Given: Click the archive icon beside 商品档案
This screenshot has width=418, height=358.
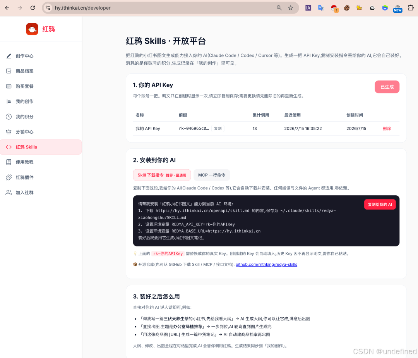Looking at the screenshot, I should pos(9,71).
